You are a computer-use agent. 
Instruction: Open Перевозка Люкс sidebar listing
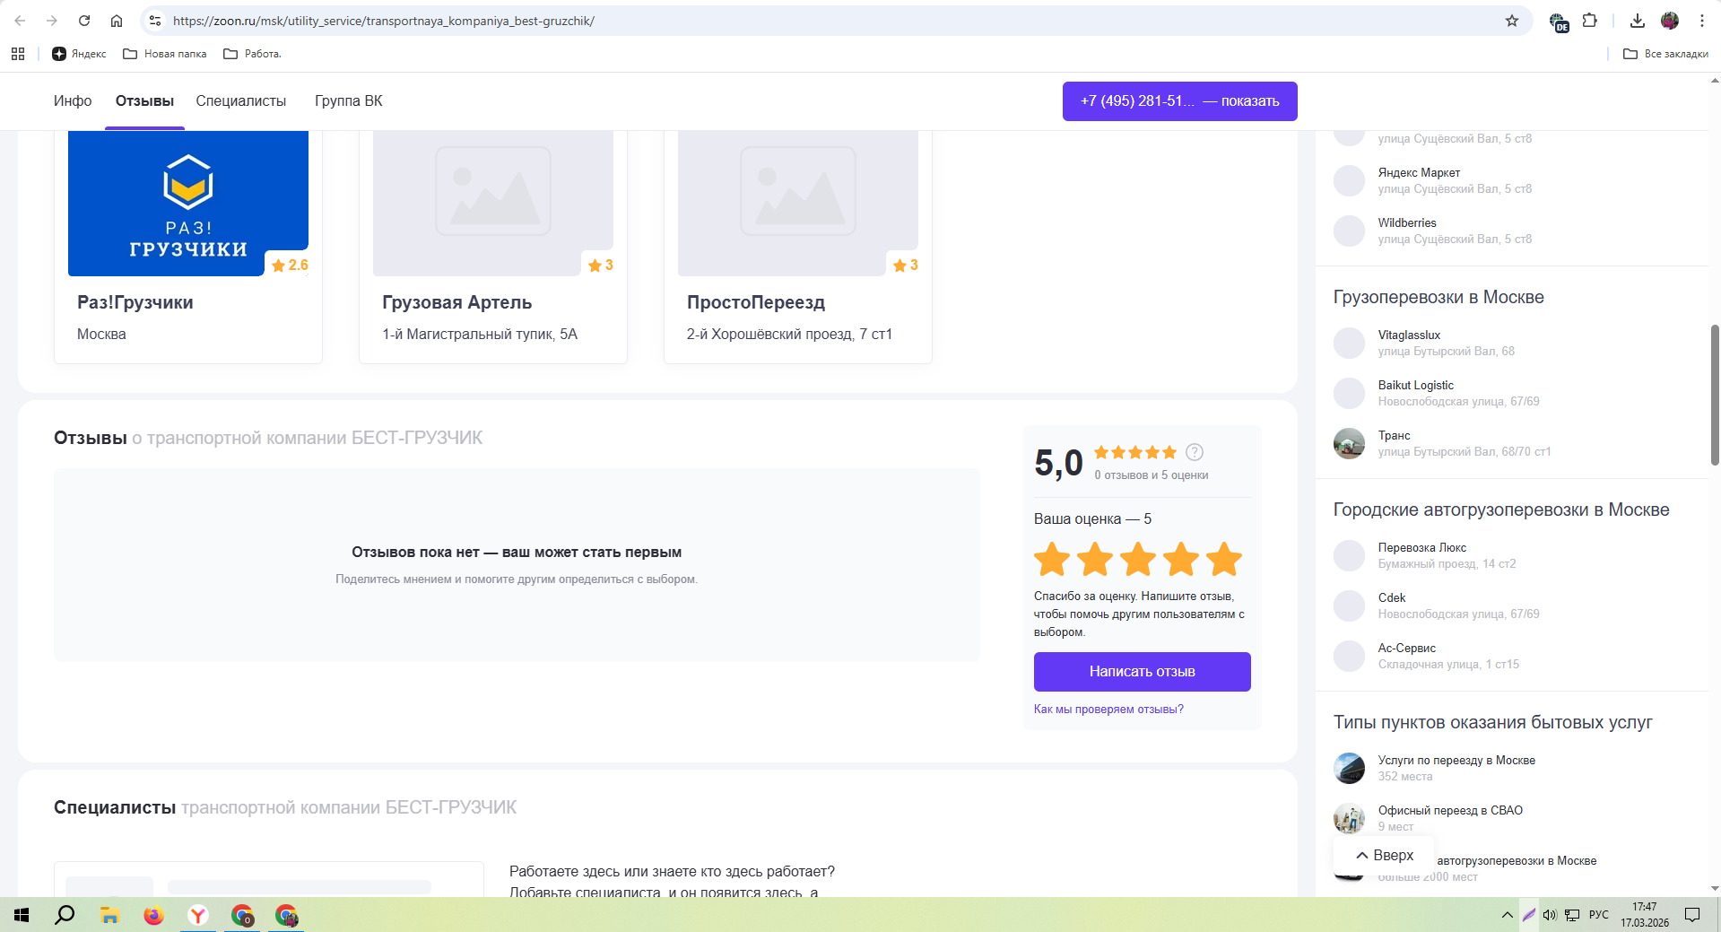[1422, 547]
